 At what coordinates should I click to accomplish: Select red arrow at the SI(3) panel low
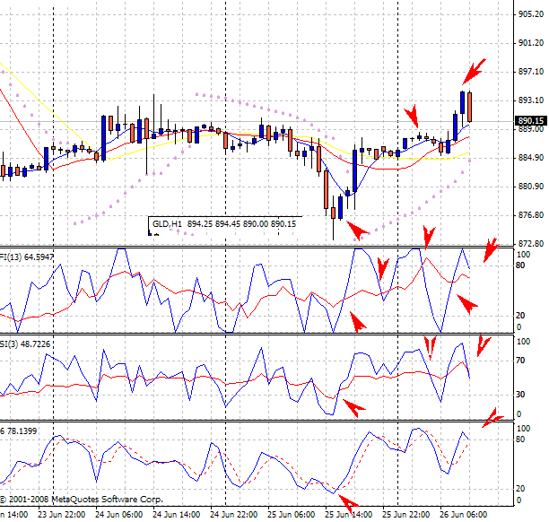pyautogui.click(x=353, y=408)
